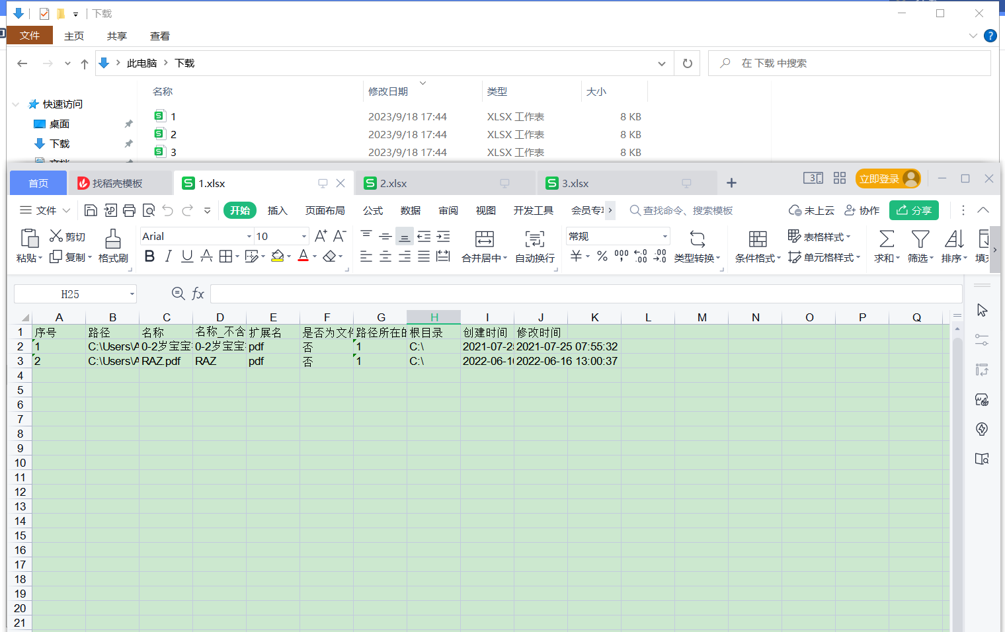Click the green 分享 share button
The width and height of the screenshot is (1005, 632).
[x=914, y=210]
